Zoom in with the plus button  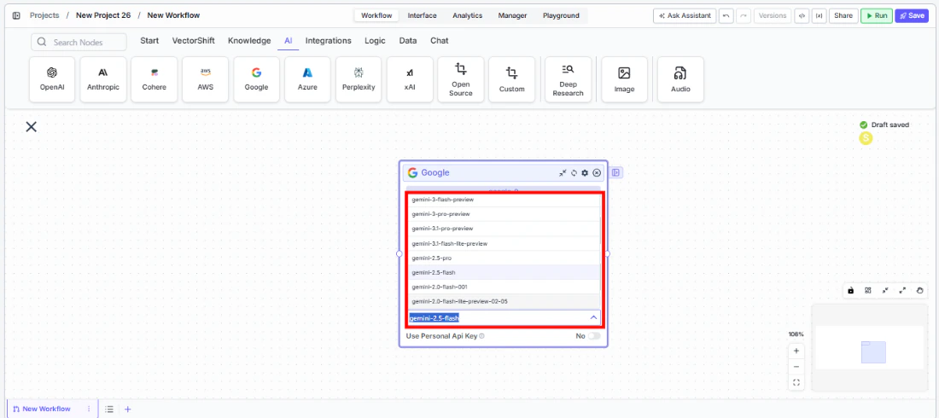coord(796,351)
